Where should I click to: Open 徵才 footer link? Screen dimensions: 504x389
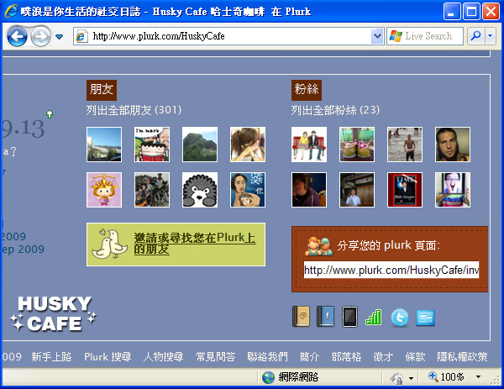point(384,357)
